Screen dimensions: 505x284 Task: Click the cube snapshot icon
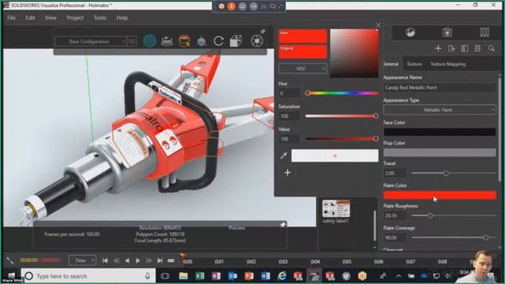pyautogui.click(x=236, y=41)
